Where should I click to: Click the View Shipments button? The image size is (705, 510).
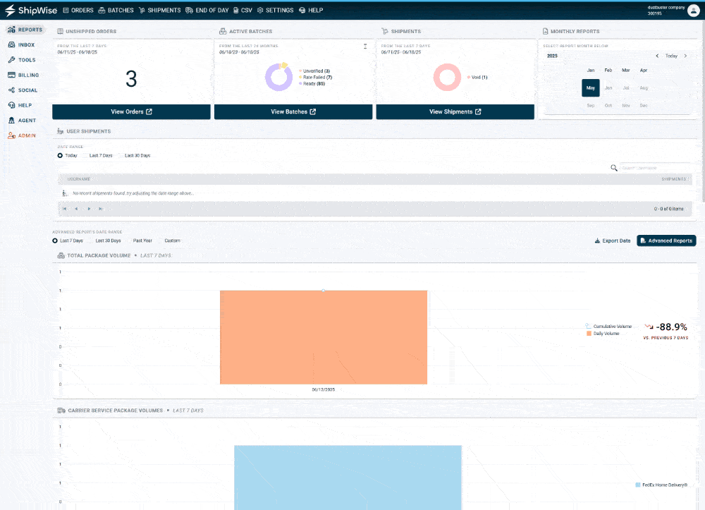pos(455,111)
